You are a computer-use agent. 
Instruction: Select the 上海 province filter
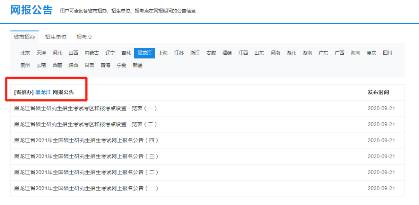pyautogui.click(x=163, y=53)
